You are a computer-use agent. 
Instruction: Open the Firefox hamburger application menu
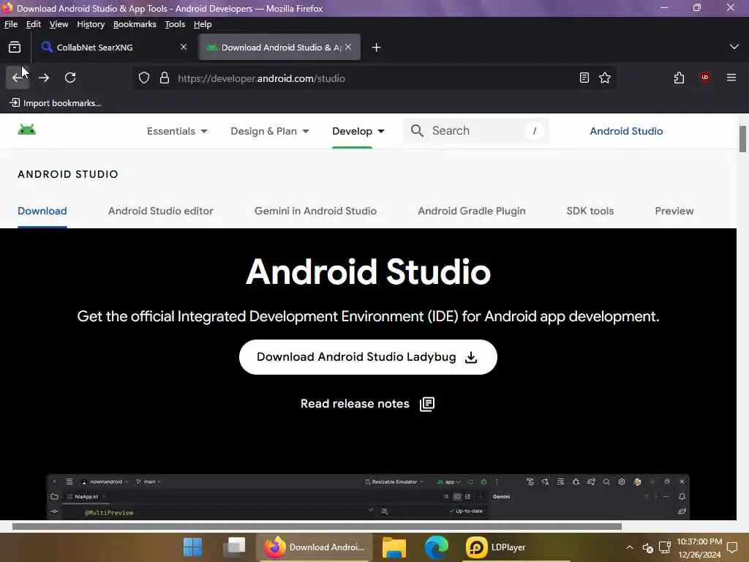[x=731, y=78]
